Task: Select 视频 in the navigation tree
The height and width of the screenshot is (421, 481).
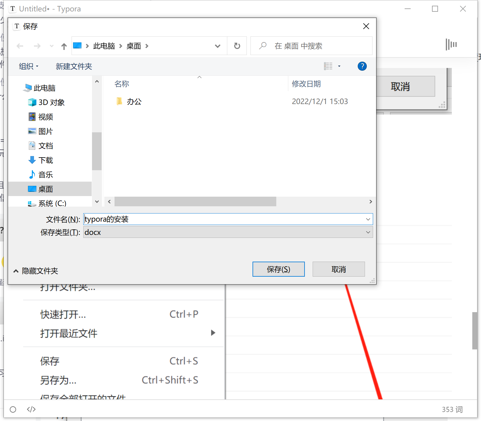Action: [x=41, y=117]
